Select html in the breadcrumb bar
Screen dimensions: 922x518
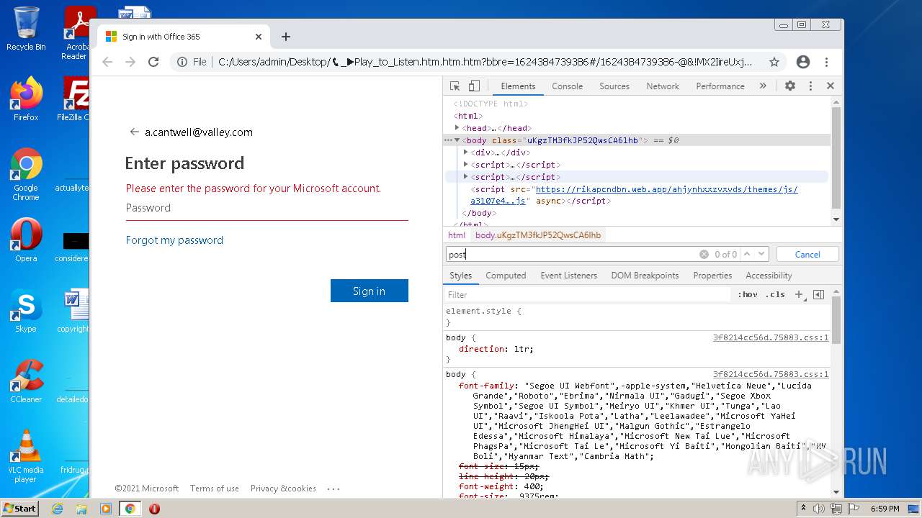[457, 235]
